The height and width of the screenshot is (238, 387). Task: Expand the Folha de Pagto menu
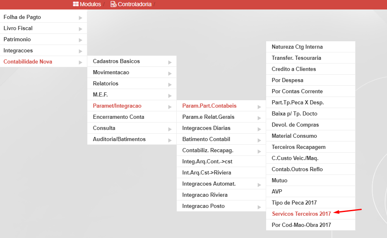click(x=43, y=17)
